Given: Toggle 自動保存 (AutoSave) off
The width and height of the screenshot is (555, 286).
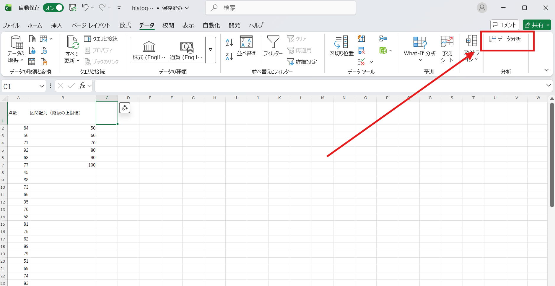Looking at the screenshot, I should click(53, 8).
